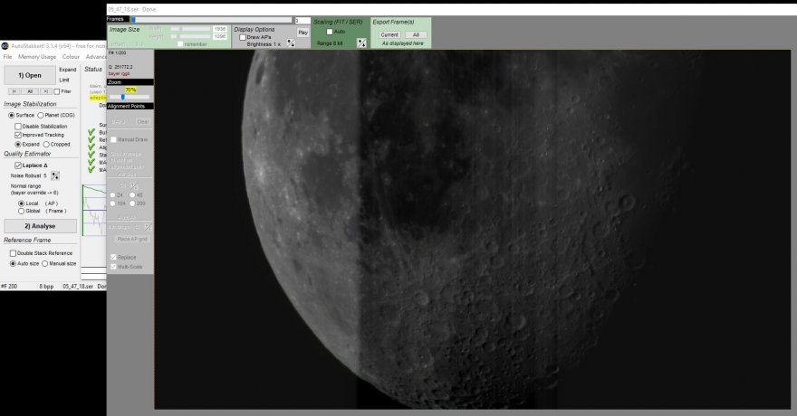Click the moon image preview

[x=472, y=229]
